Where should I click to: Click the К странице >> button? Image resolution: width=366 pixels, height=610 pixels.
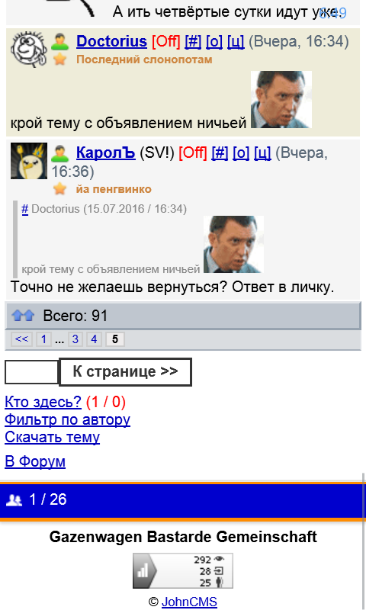click(x=125, y=372)
